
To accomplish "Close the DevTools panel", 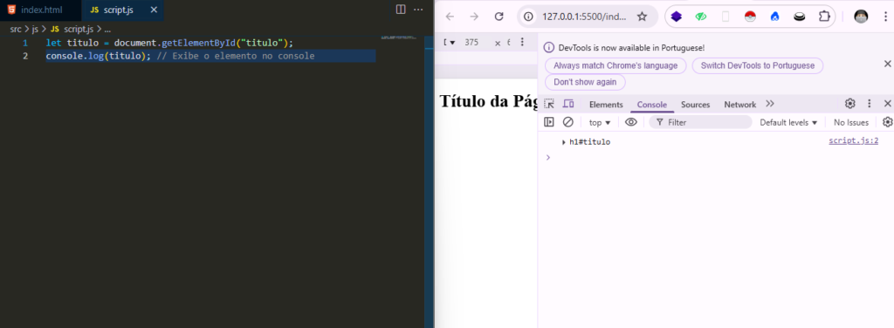I will point(887,104).
